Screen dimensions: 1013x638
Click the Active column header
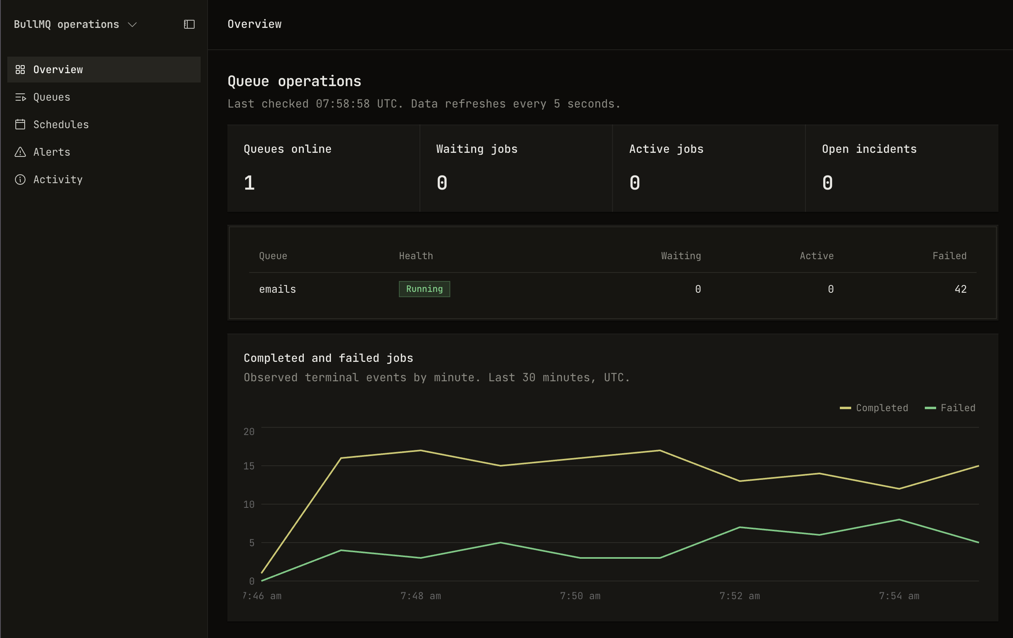coord(816,256)
